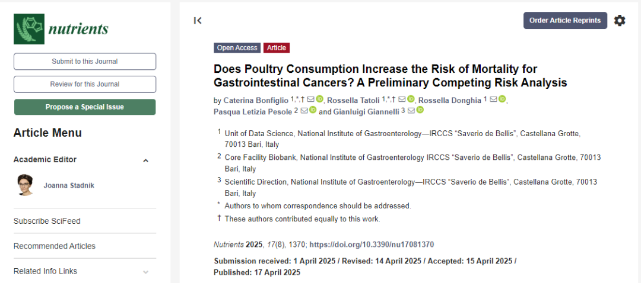Click Rossella Donghia's email envelope icon
The width and height of the screenshot is (641, 283).
(x=493, y=99)
